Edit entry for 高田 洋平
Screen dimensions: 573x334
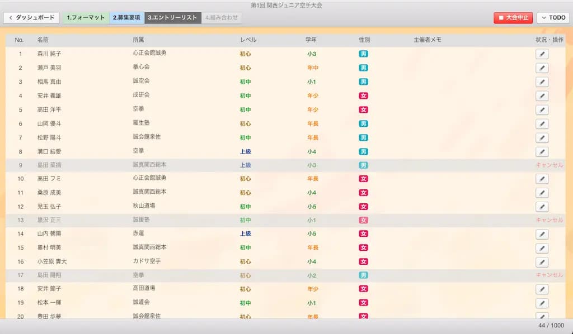pos(542,110)
